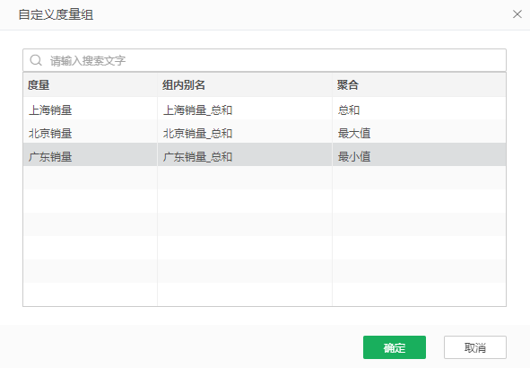Screen dimensions: 530x368
Task: Click the 自定义度量组 dialog title
Action: [x=56, y=14]
